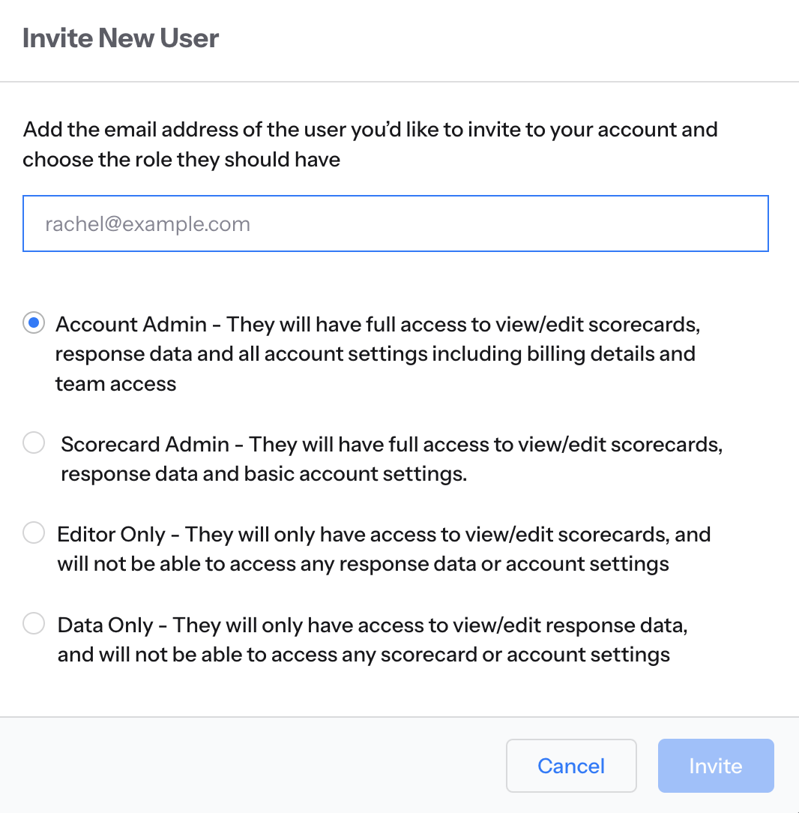Click the 'Editor Only' label text
This screenshot has width=799, height=813.
[x=112, y=535]
